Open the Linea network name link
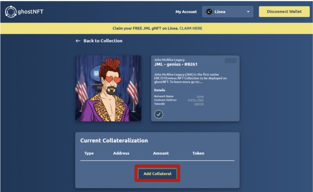The image size is (313, 192). (x=200, y=96)
